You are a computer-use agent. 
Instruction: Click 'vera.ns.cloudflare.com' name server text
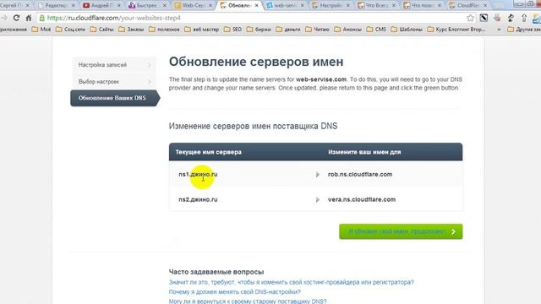point(362,199)
